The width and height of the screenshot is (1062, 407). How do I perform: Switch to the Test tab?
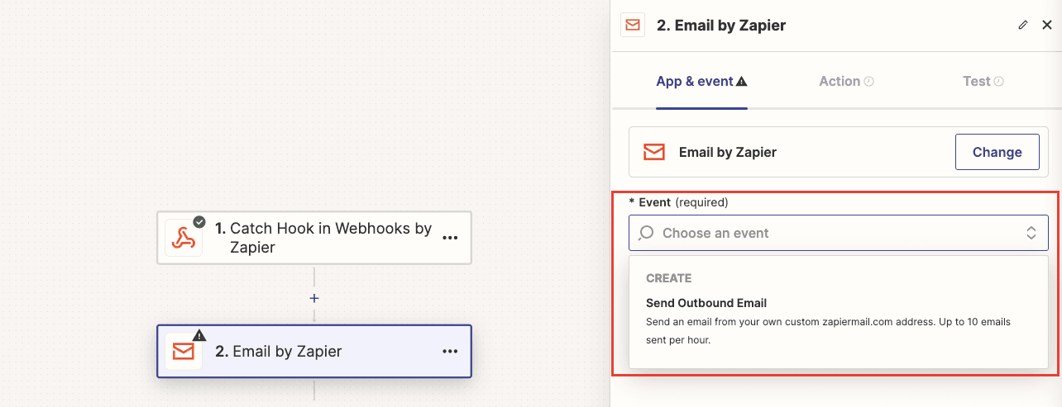(976, 82)
